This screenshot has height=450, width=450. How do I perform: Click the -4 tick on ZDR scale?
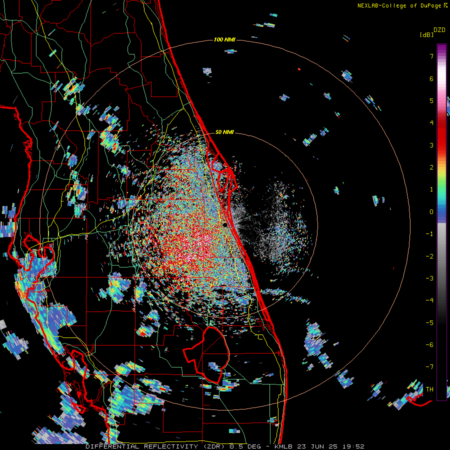click(429, 300)
